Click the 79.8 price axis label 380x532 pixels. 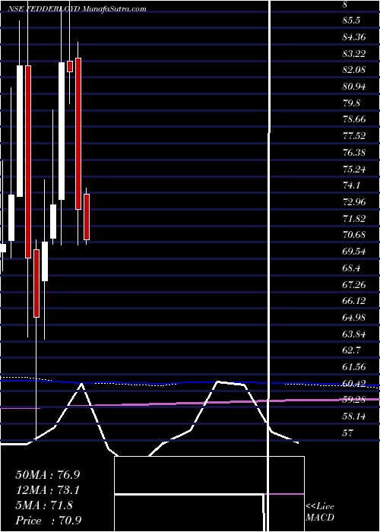click(x=351, y=103)
